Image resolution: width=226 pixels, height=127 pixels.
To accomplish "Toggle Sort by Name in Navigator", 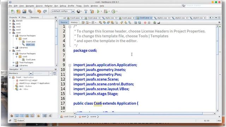I will pyautogui.click(x=45, y=116).
